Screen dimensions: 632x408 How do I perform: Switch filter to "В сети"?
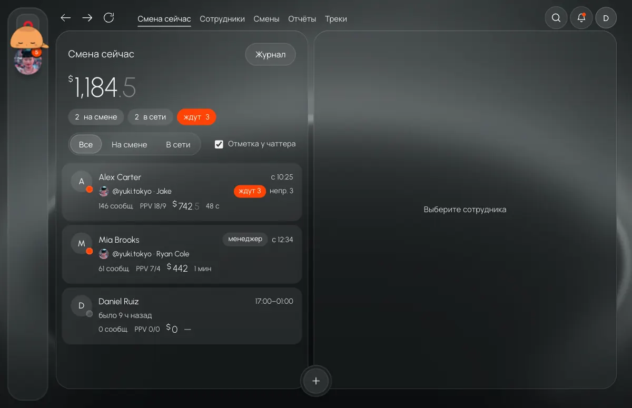click(178, 144)
